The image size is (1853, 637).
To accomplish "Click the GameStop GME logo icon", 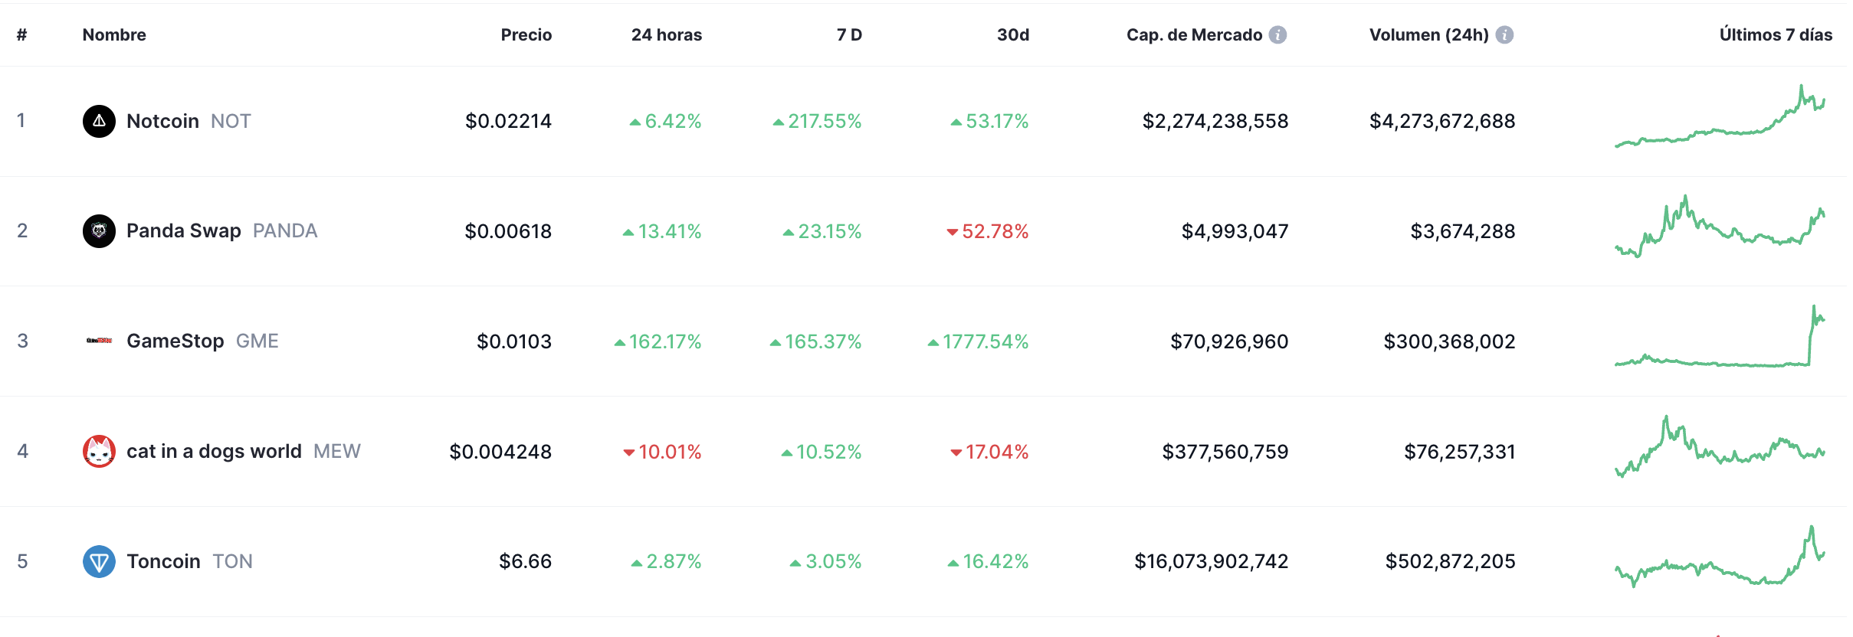I will click(99, 341).
